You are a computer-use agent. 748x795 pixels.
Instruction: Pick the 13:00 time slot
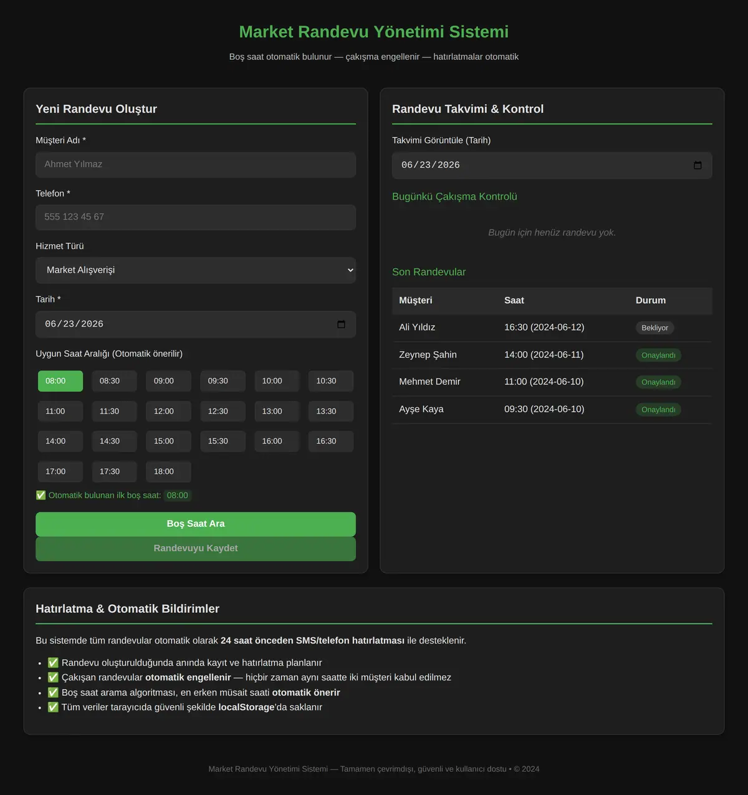(x=277, y=412)
